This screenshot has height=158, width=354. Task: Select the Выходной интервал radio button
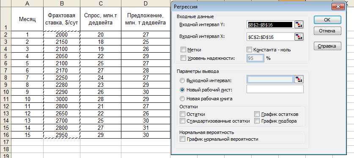182,80
